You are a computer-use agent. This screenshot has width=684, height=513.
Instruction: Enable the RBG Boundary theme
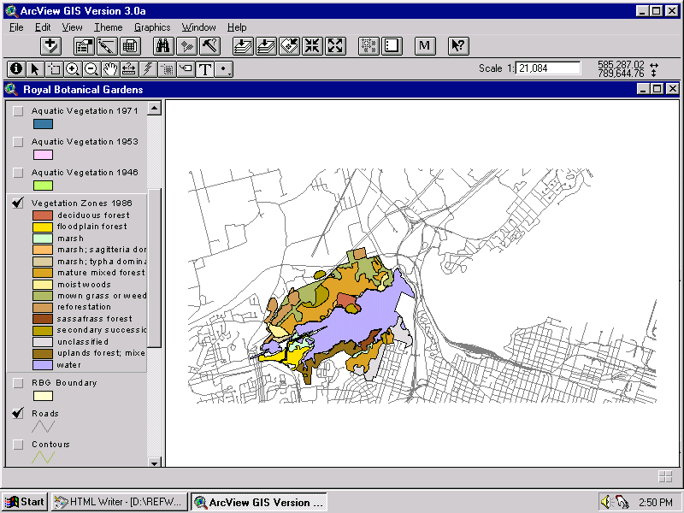coord(18,382)
